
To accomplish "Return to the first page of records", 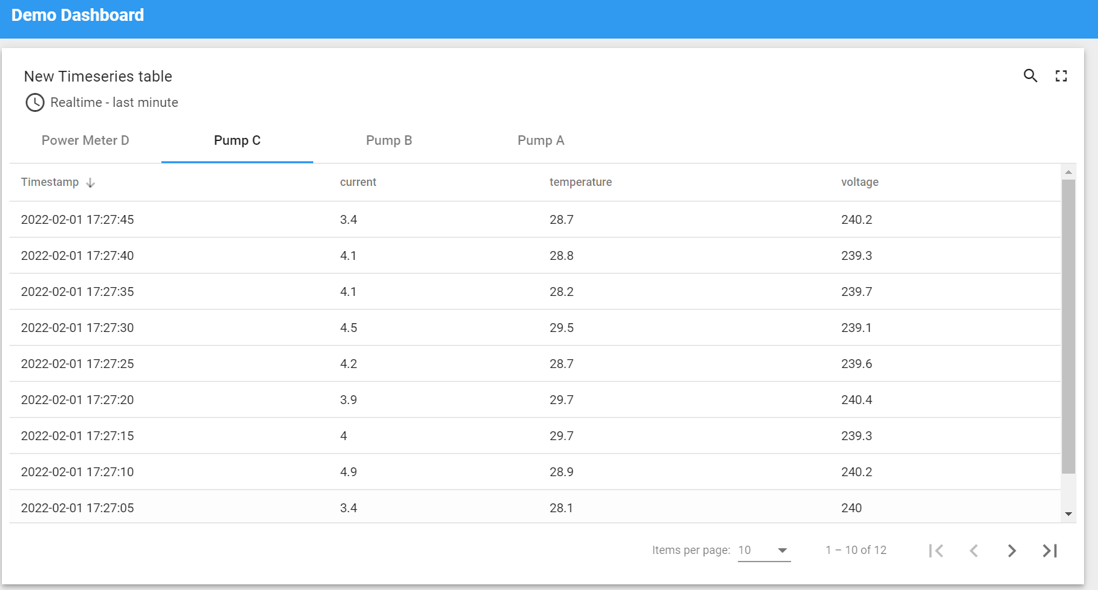I will [x=936, y=550].
